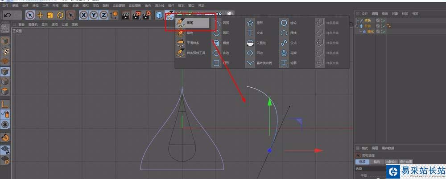Toggle the S solo button in sidebar
The height and width of the screenshot is (179, 446).
(5, 124)
